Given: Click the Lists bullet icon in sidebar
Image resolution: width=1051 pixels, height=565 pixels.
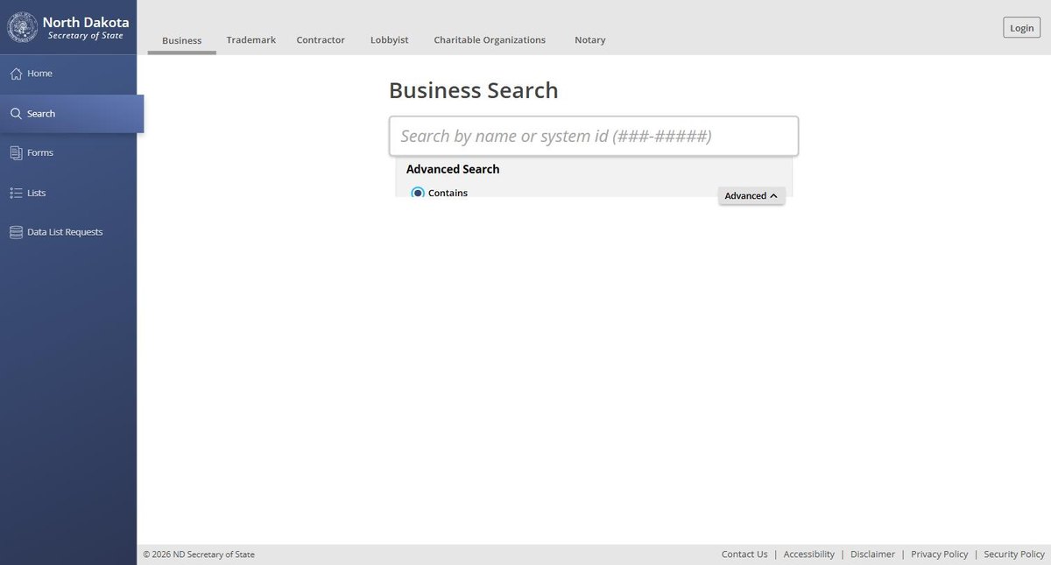Looking at the screenshot, I should pyautogui.click(x=16, y=193).
